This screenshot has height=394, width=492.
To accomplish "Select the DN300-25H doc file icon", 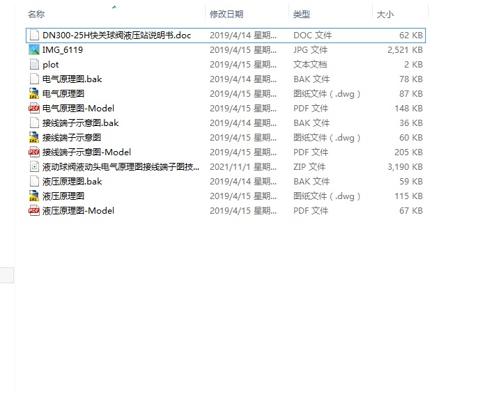I will (x=34, y=35).
